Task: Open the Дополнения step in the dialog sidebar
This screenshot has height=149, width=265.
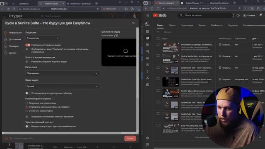Action: coord(13,39)
